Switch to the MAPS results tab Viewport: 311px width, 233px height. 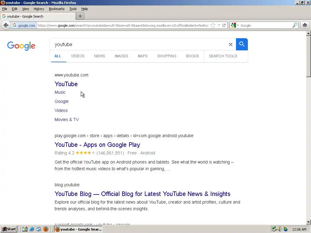[143, 56]
